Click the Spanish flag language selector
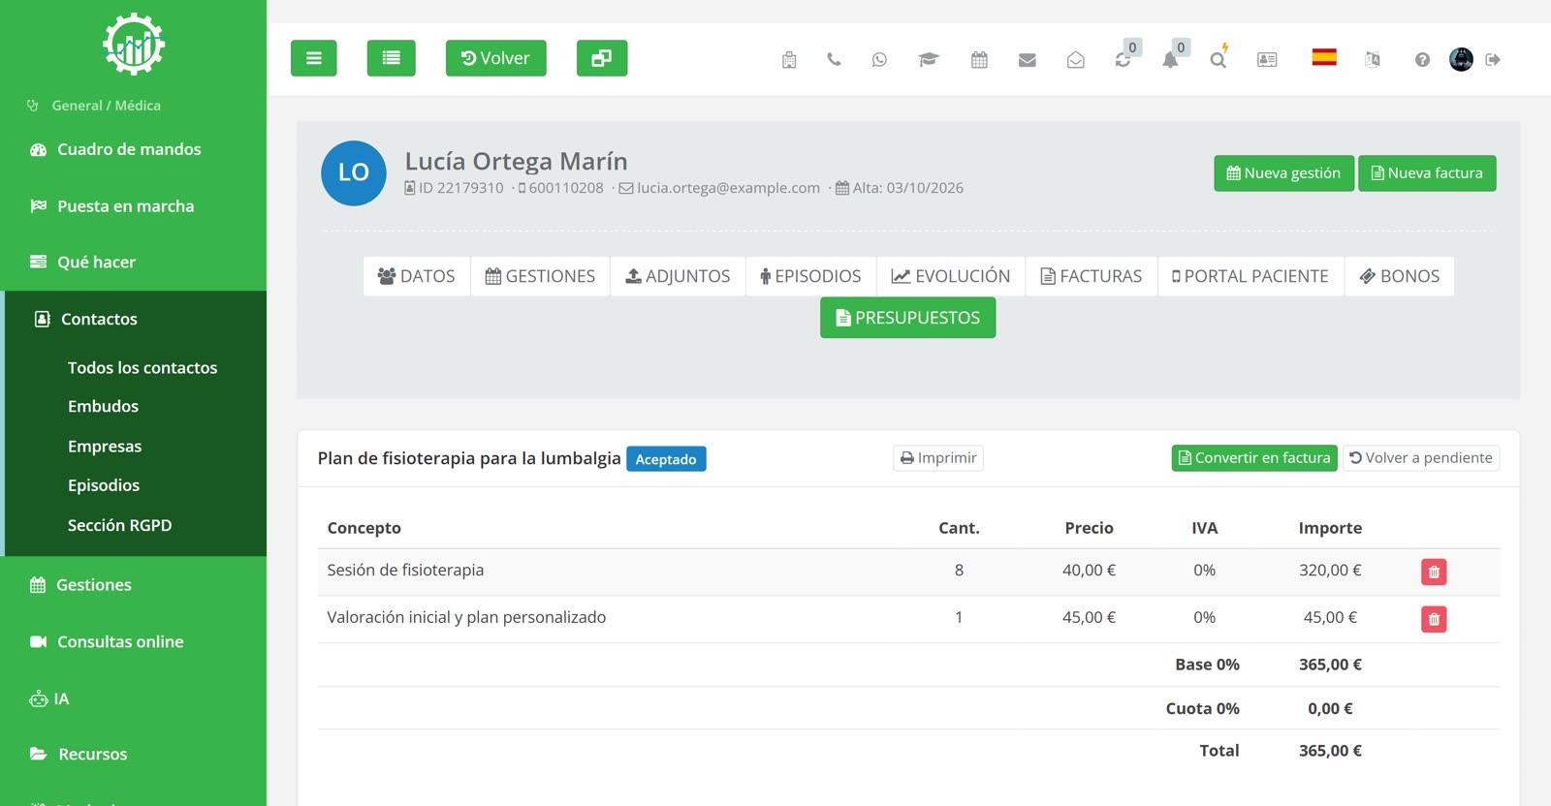The height and width of the screenshot is (806, 1551). click(x=1324, y=57)
